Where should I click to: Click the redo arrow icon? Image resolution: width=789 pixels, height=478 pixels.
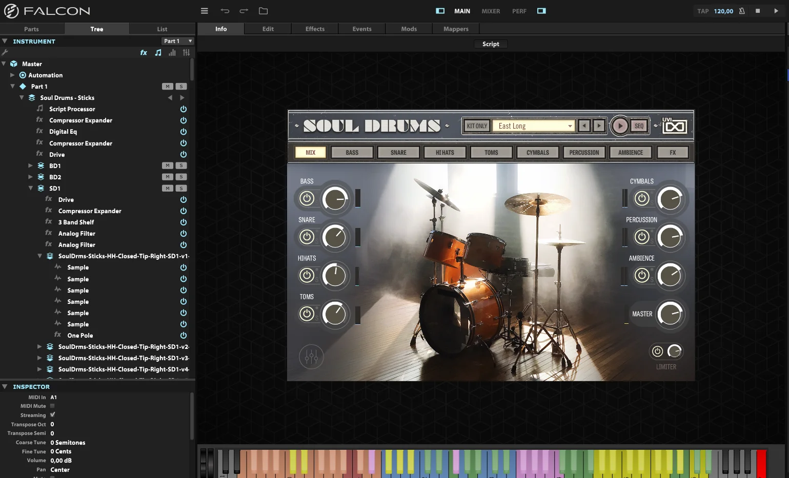point(244,11)
